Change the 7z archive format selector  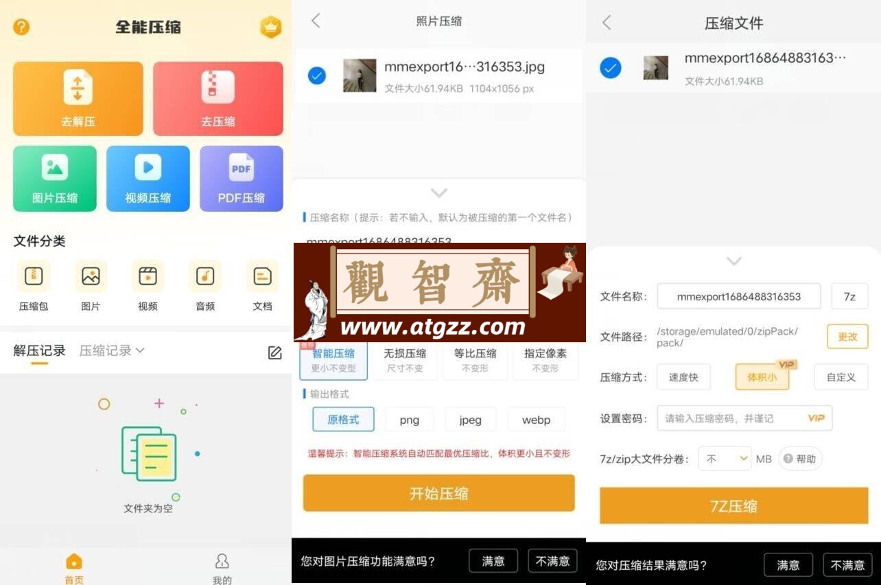(849, 297)
